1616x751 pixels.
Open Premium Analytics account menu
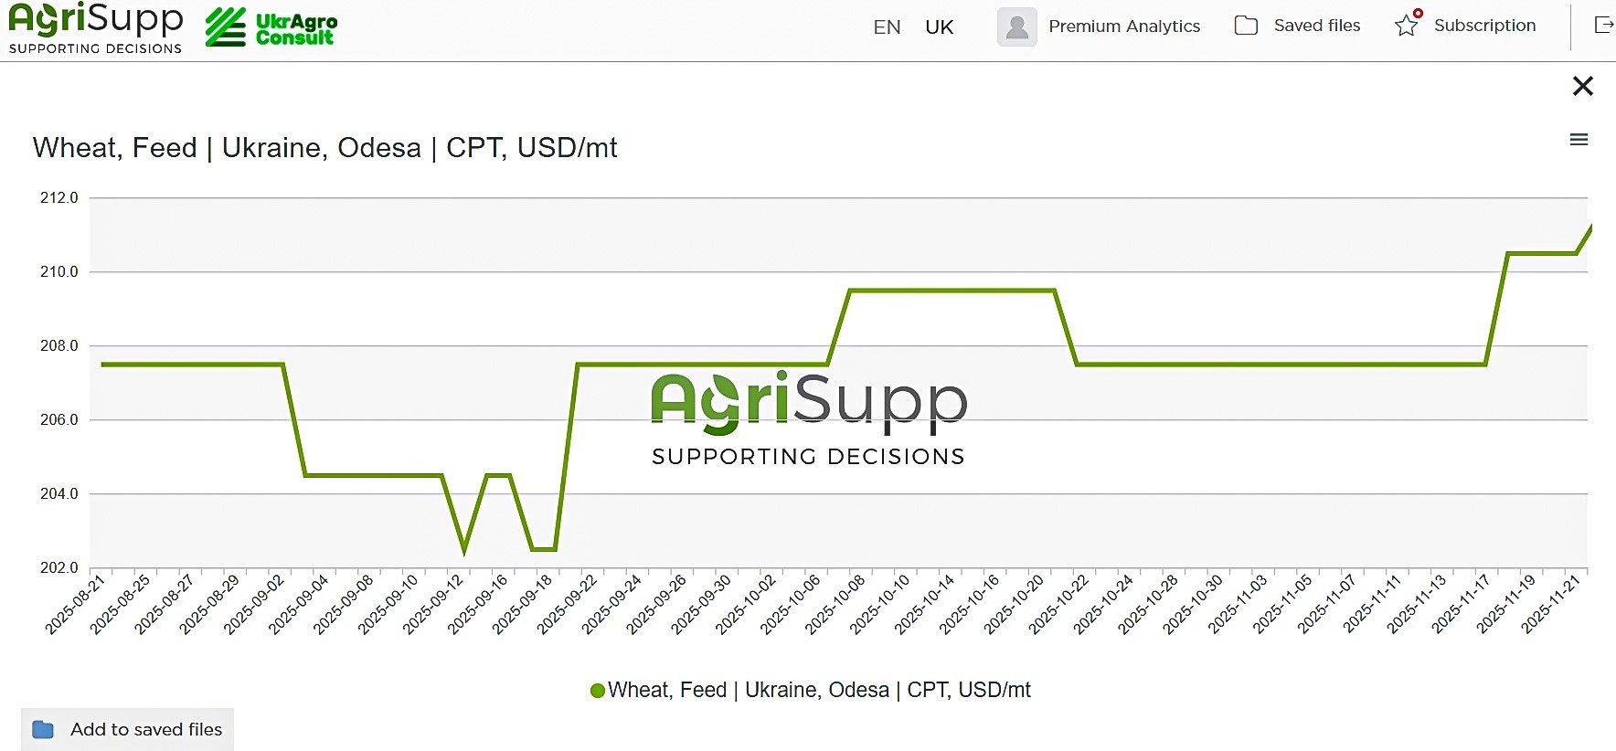pyautogui.click(x=1123, y=26)
